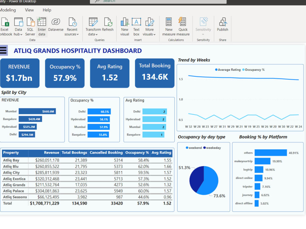Insert a Text box

136,26
